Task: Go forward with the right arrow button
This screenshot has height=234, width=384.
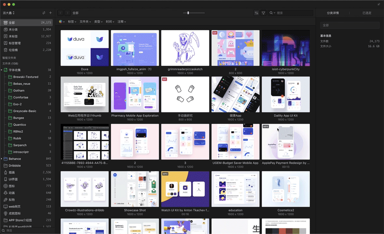Action: 67,13
